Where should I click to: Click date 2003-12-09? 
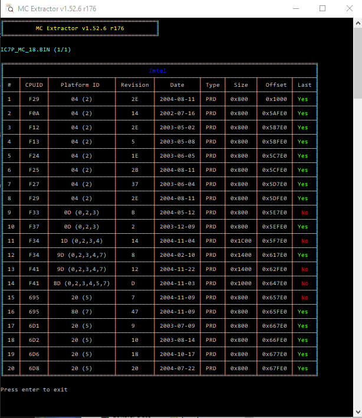click(177, 227)
